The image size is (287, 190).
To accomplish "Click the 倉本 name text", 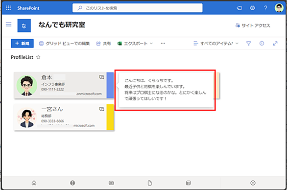I will coord(47,77).
